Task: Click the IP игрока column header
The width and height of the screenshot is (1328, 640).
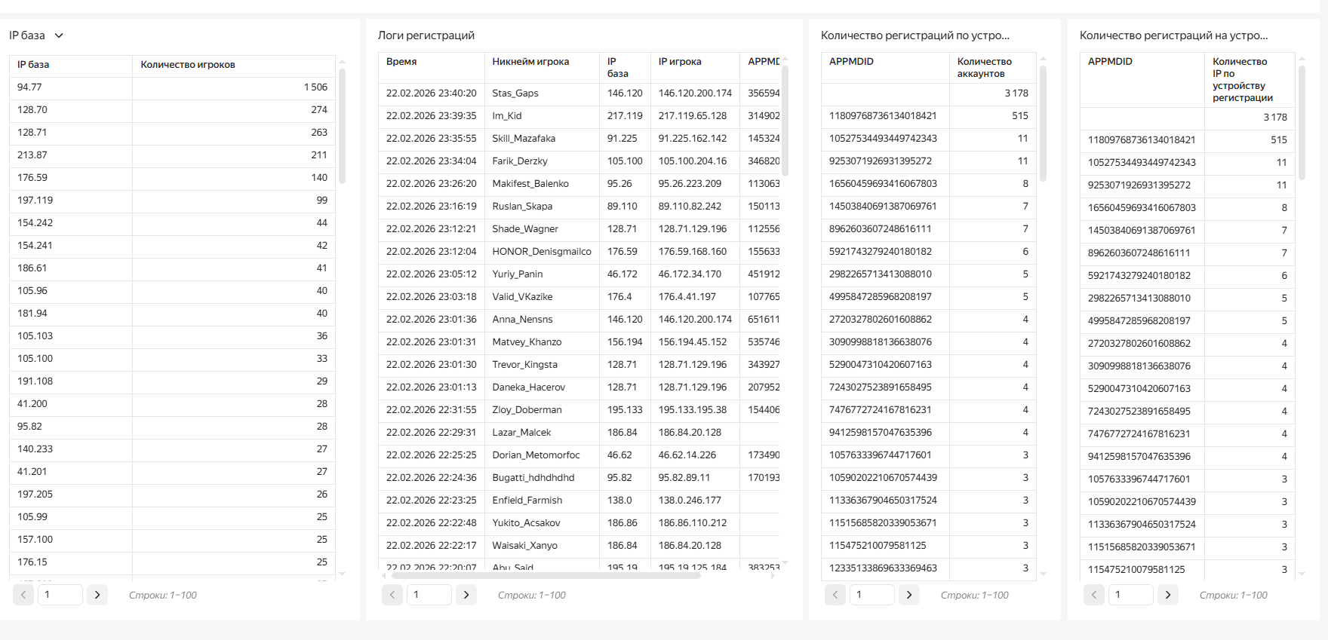Action: pyautogui.click(x=680, y=62)
